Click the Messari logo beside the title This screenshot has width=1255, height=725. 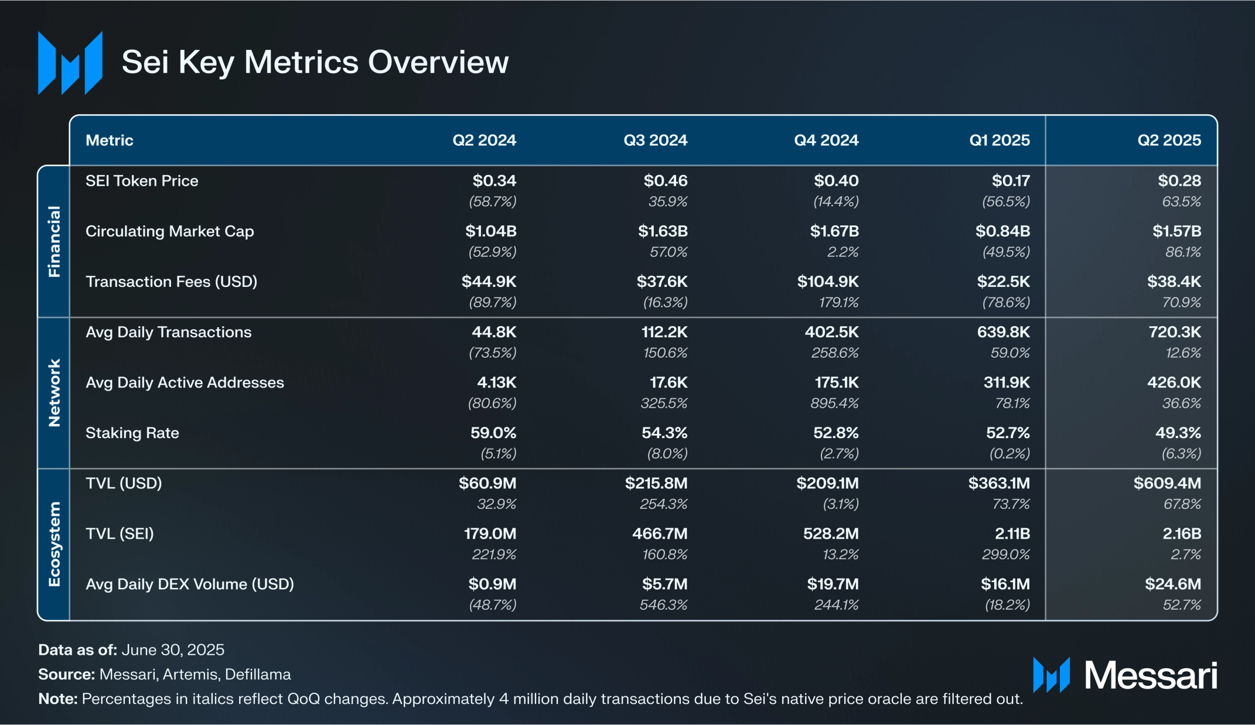click(70, 63)
